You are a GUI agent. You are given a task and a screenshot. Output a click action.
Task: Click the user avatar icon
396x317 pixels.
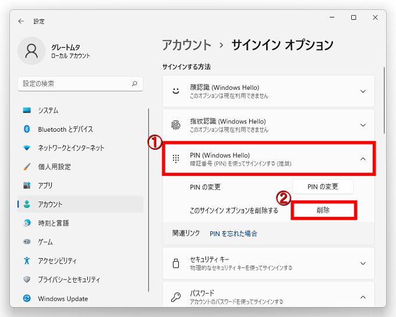click(x=31, y=51)
